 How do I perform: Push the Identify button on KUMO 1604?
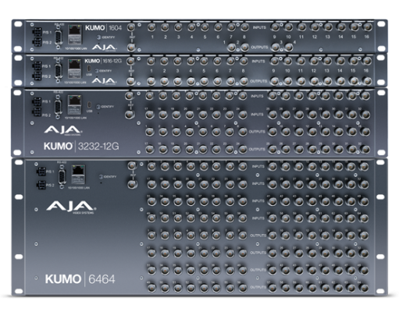click(98, 37)
